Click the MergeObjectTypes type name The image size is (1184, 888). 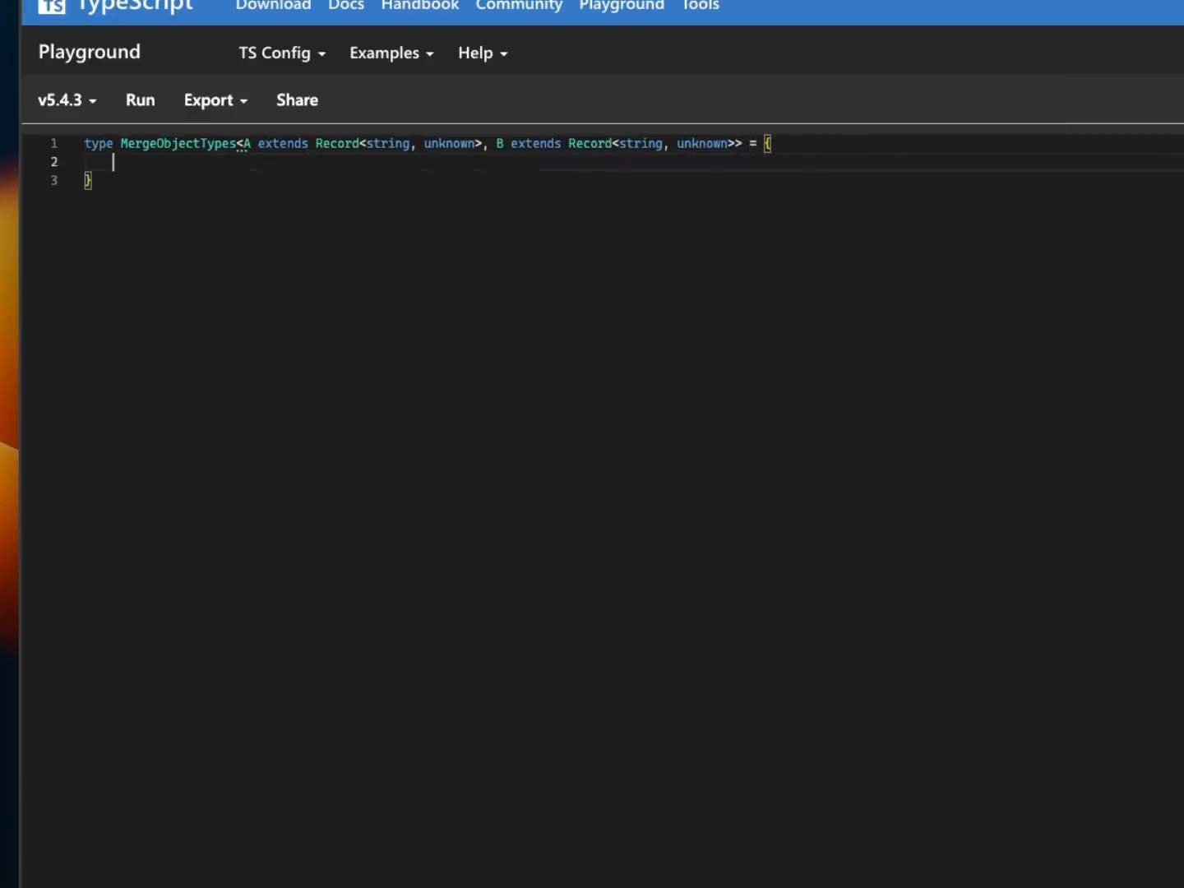tap(178, 144)
